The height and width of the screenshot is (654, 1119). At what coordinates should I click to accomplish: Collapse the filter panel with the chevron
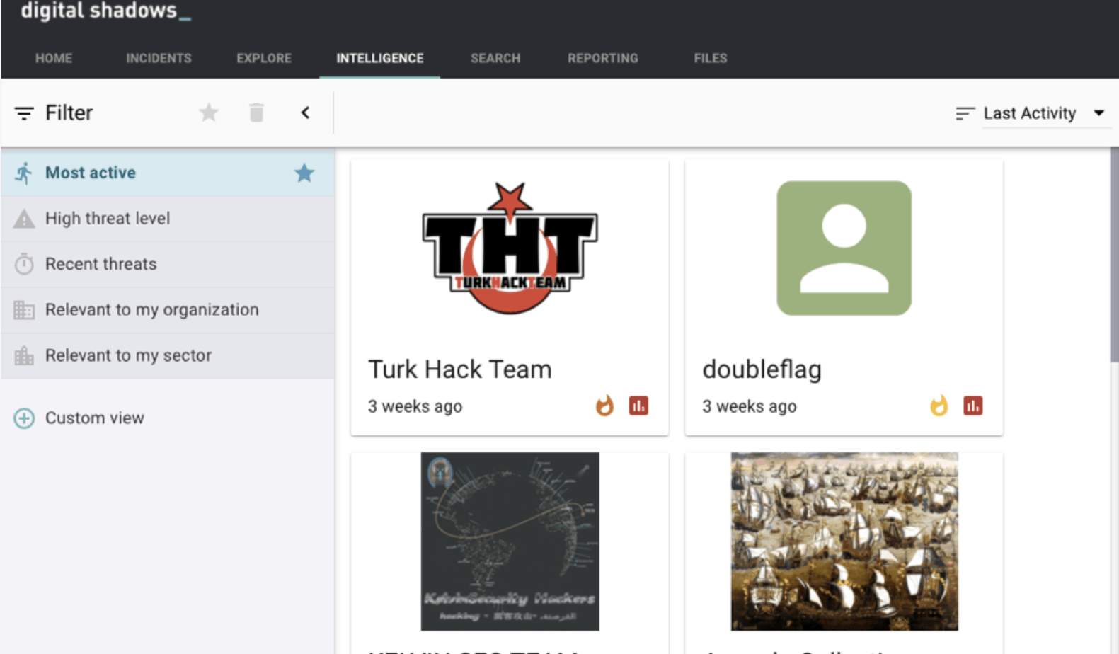[x=305, y=113]
